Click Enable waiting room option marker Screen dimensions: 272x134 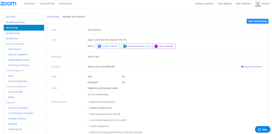(x=88, y=126)
